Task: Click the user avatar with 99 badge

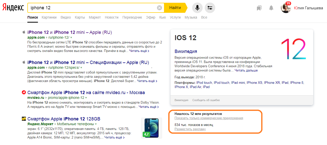Action: pos(286,8)
